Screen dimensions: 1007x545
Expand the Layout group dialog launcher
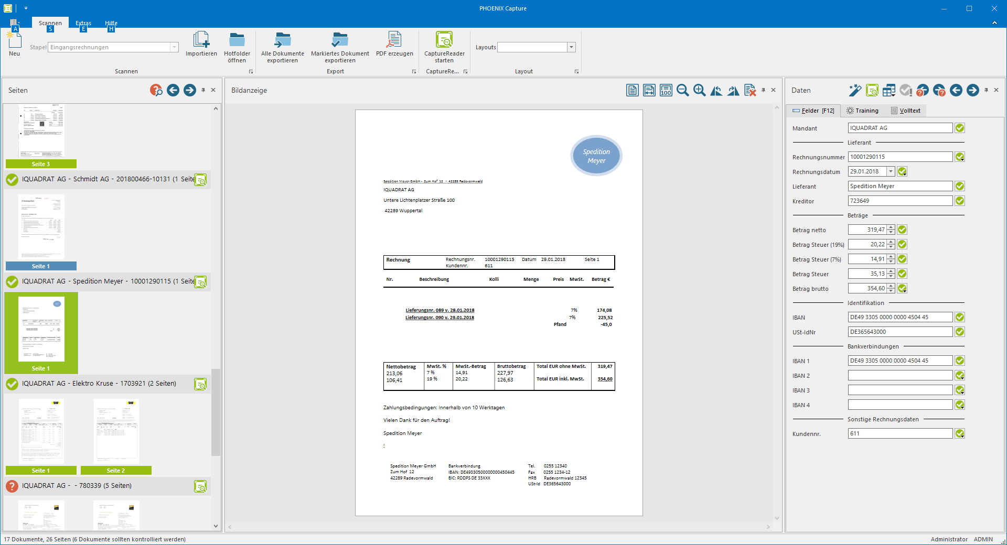point(576,72)
